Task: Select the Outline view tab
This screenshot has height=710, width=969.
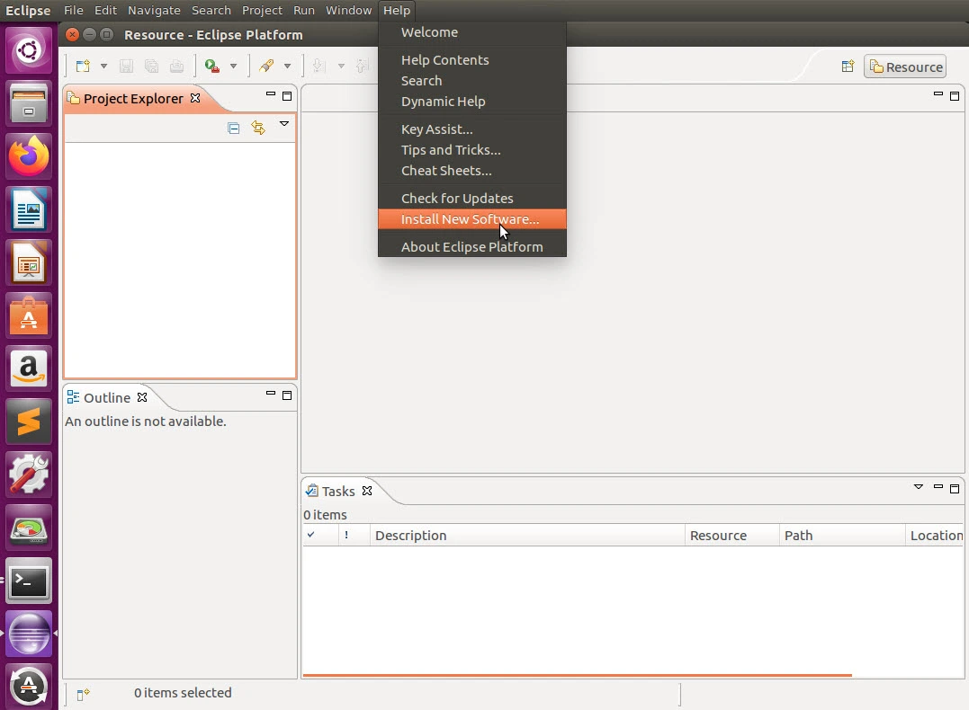Action: [106, 397]
